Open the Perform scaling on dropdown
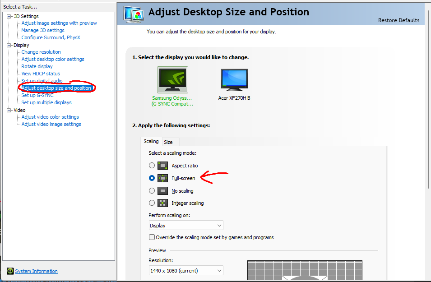431x282 pixels. 186,226
